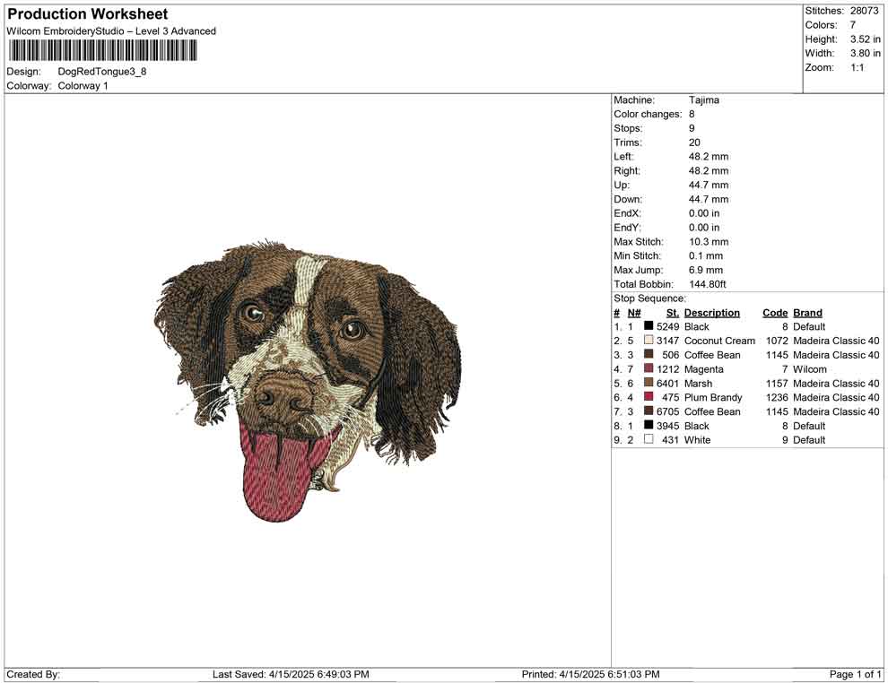Click the Max Stitch value '10.3 mm'
The width and height of the screenshot is (888, 683).
click(x=709, y=242)
